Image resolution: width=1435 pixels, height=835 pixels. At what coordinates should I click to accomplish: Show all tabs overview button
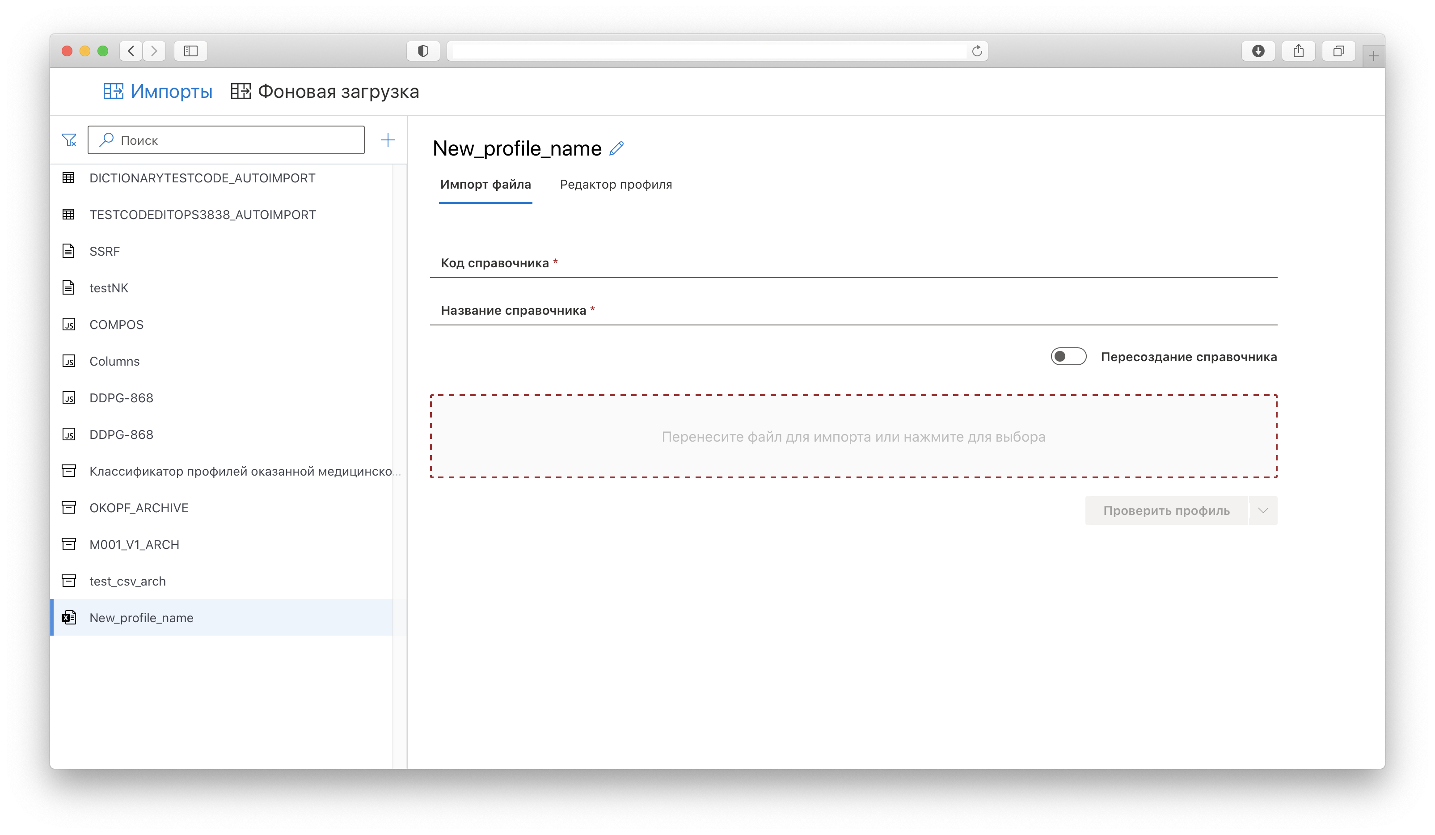coord(1339,51)
